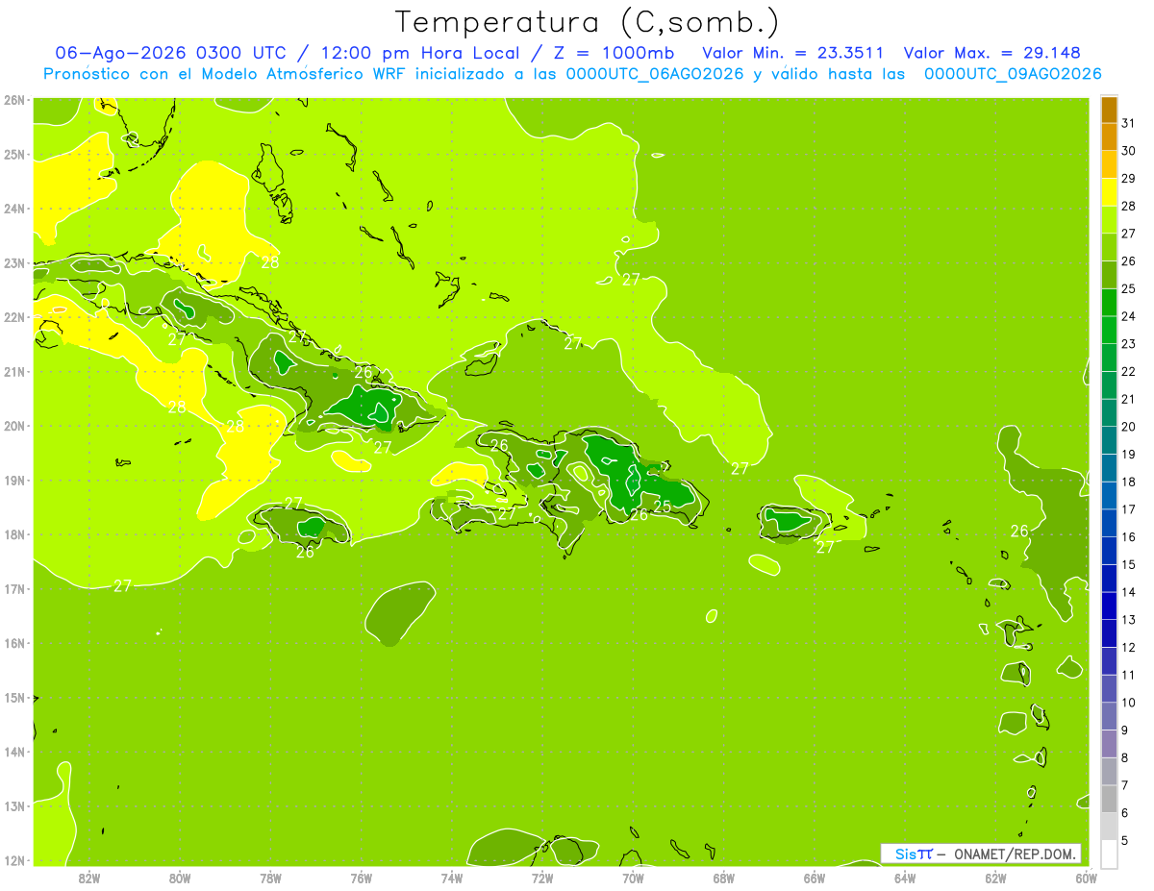Select the "Valor Max. = 29.148" value
This screenshot has height=891, width=1154.
pyautogui.click(x=992, y=53)
